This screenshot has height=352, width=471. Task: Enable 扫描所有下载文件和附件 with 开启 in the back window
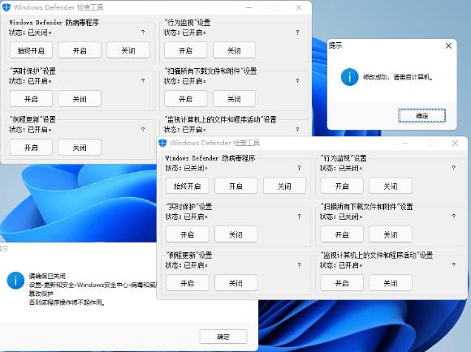(186, 99)
